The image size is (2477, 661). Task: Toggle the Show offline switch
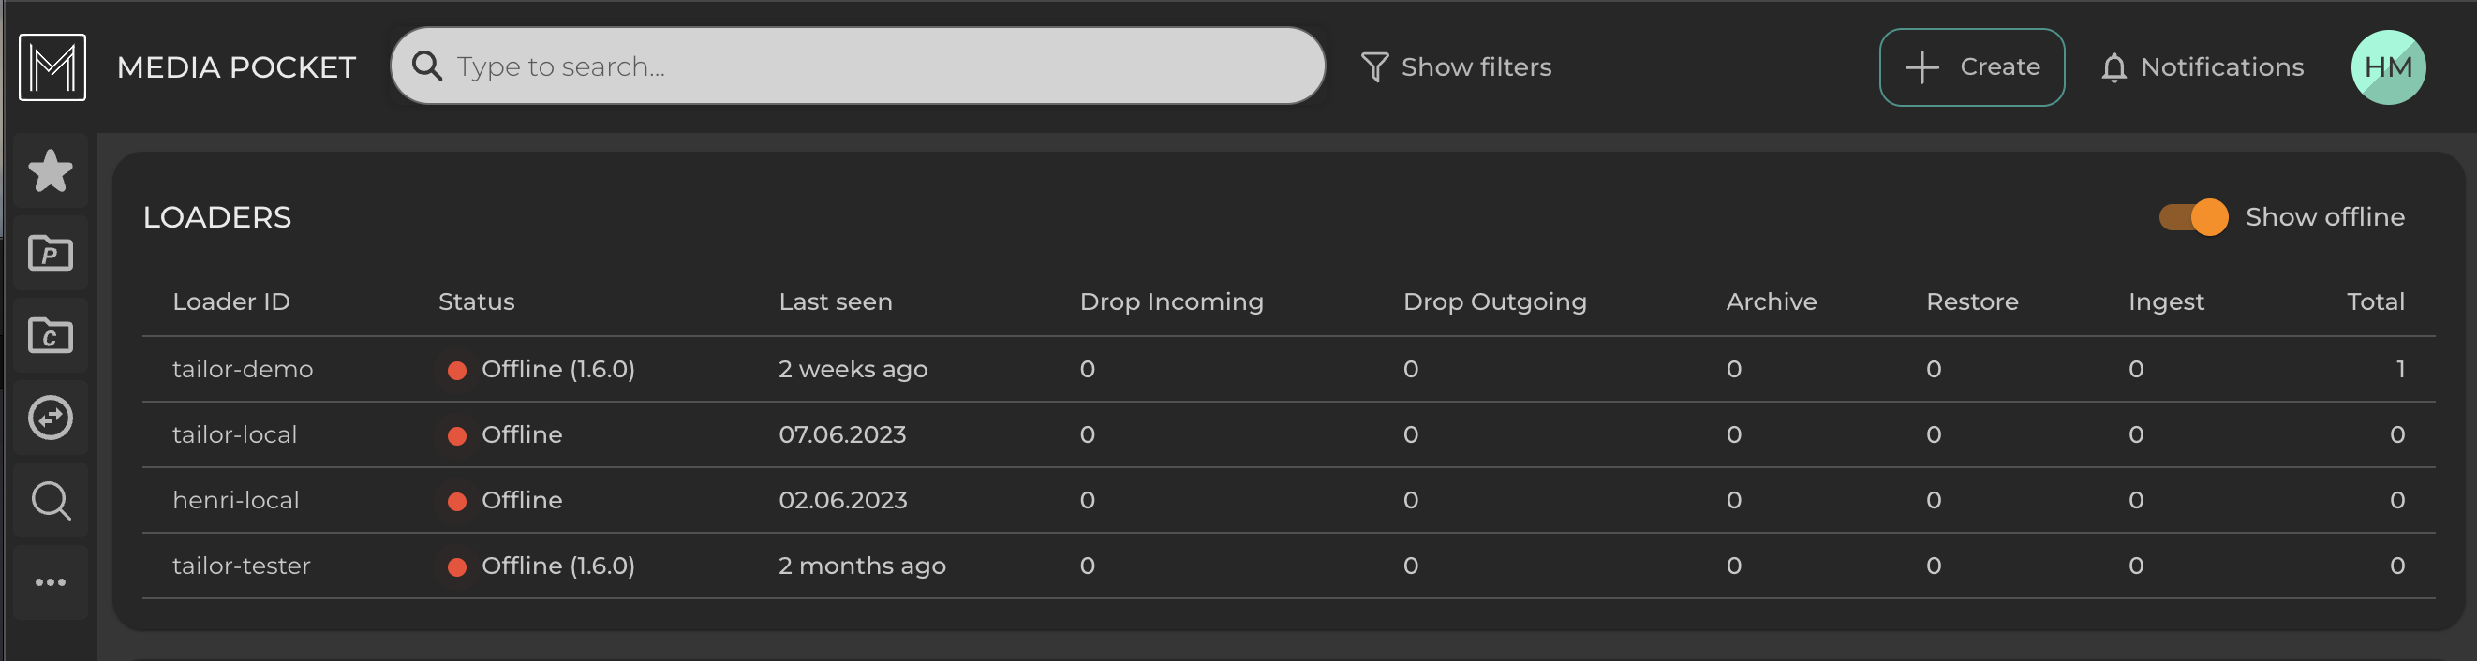point(2192,217)
